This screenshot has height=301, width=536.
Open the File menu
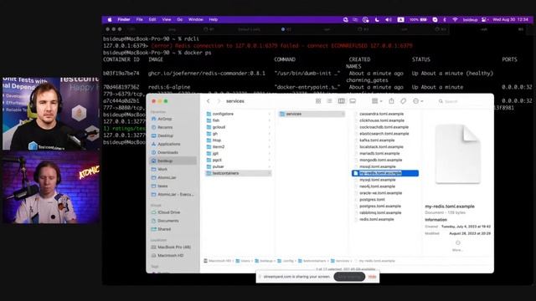(x=140, y=19)
